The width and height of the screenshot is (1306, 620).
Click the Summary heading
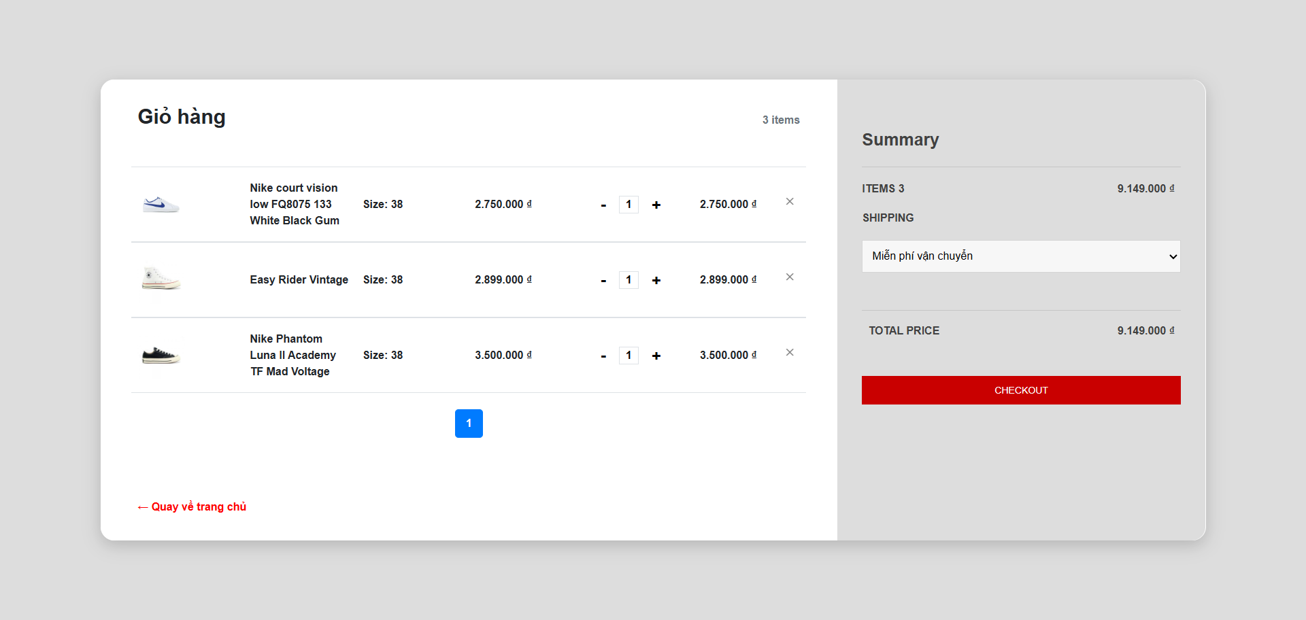tap(900, 139)
